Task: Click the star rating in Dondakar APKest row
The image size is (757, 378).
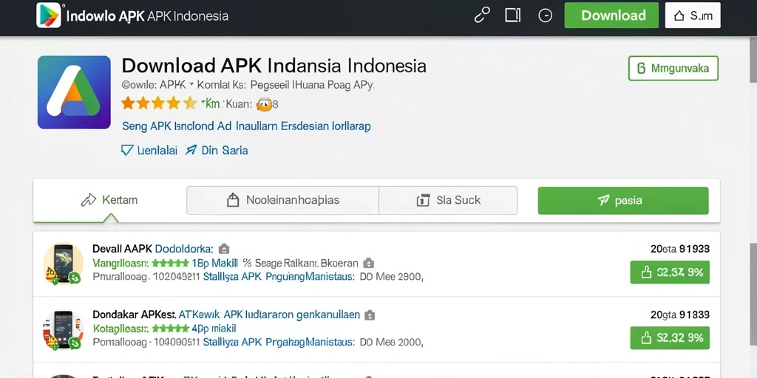Action: pos(171,329)
